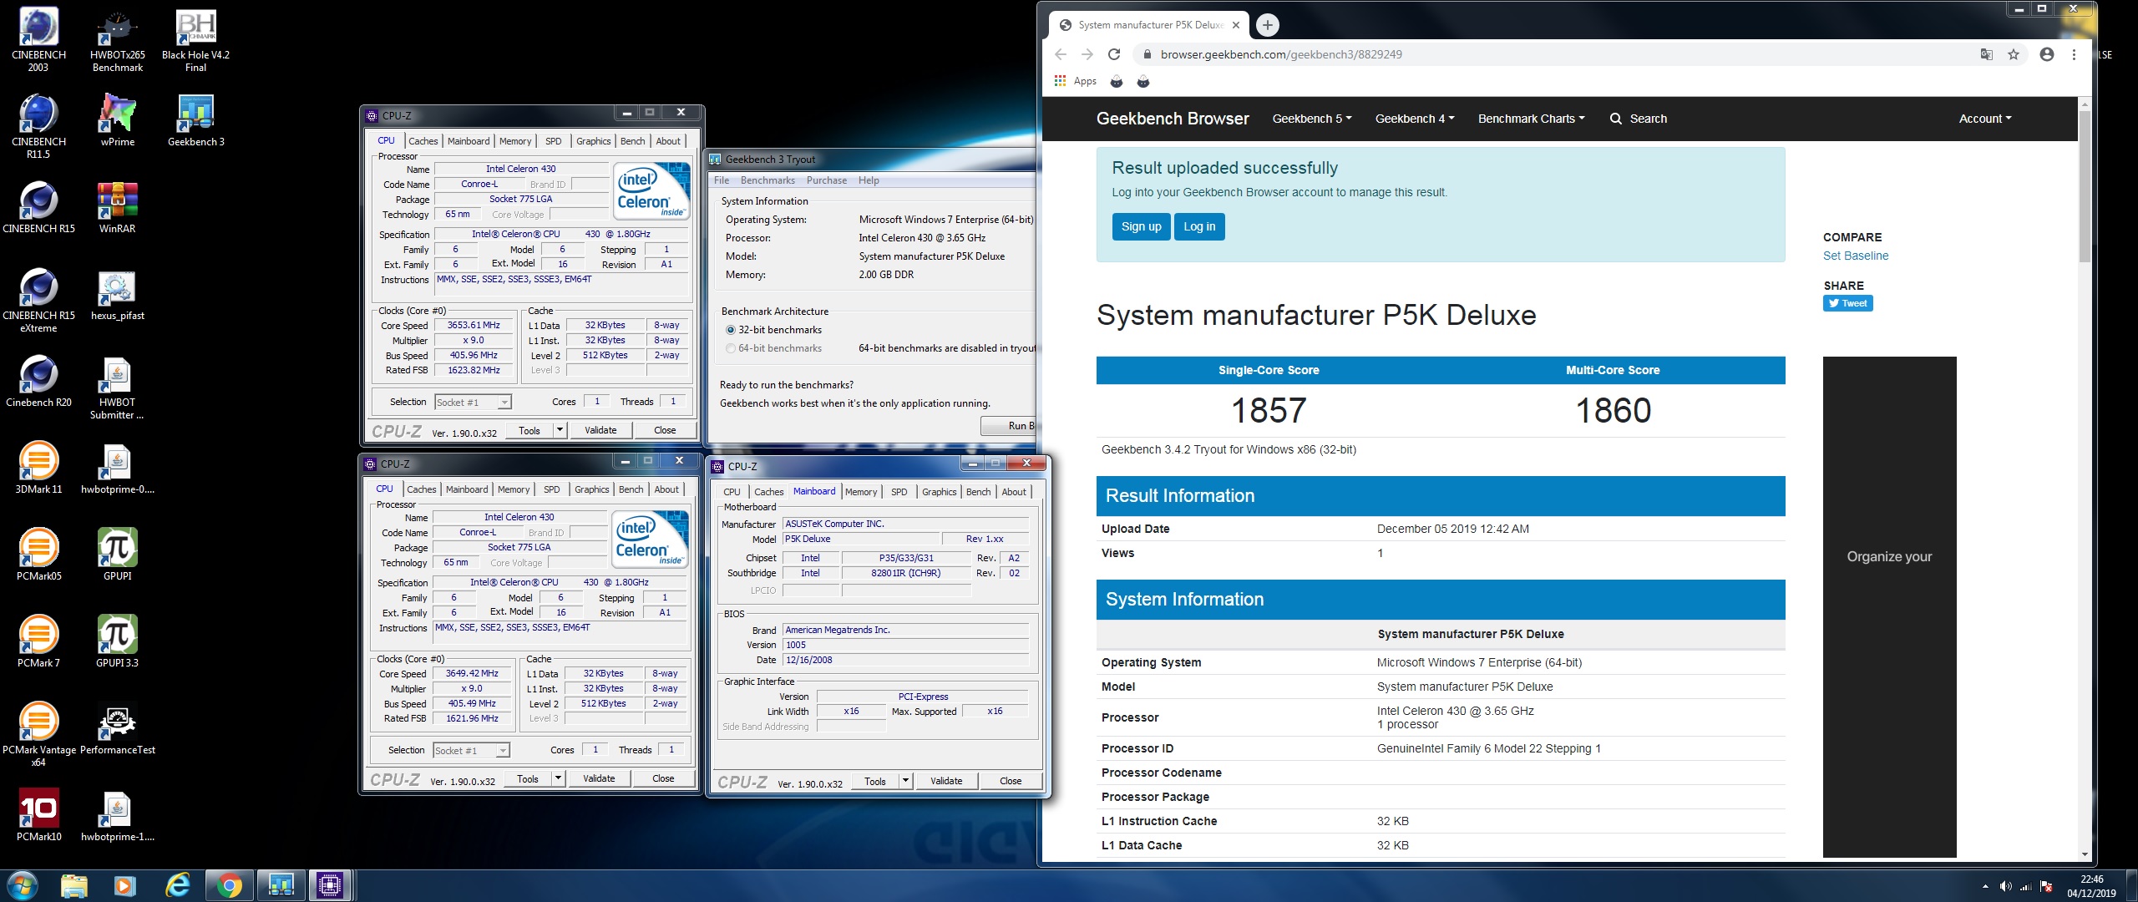Open PCMark05 desktop shortcut
The image size is (2138, 902).
coord(38,555)
